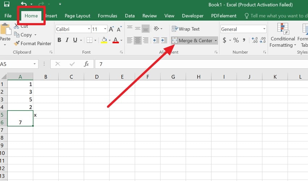Select Center horizontal alignment icon
The width and height of the screenshot is (308, 181).
coord(138,40)
